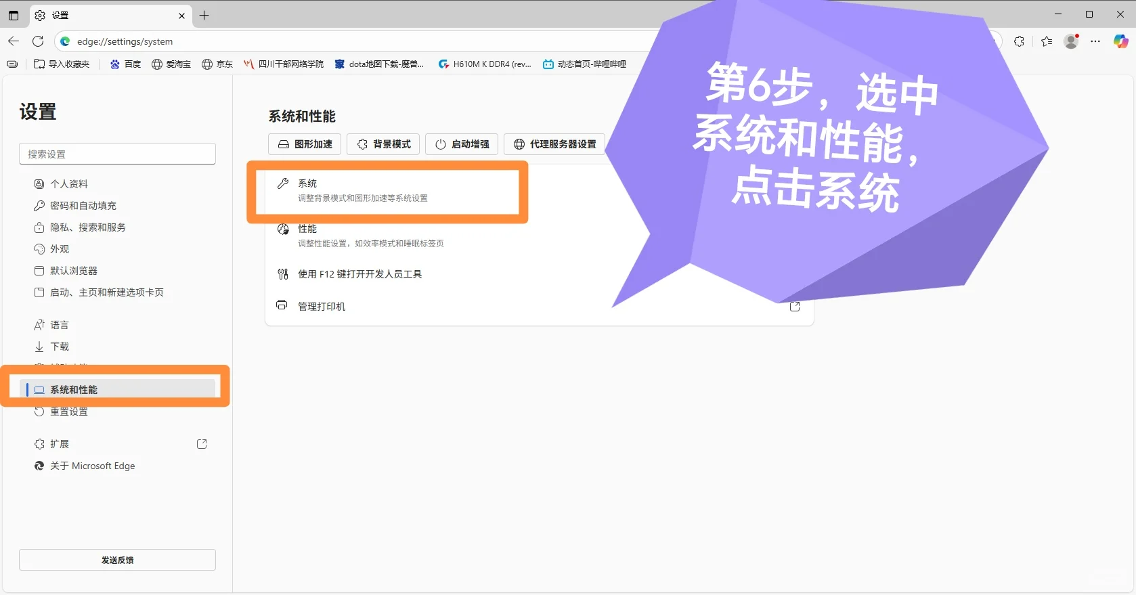The image size is (1136, 595).
Task: Open Favorites from the star icon
Action: click(x=1047, y=41)
